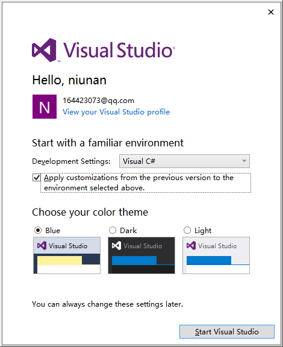Open View your Visual Studio profile link
Screen dimensions: 283x347
[116, 112]
